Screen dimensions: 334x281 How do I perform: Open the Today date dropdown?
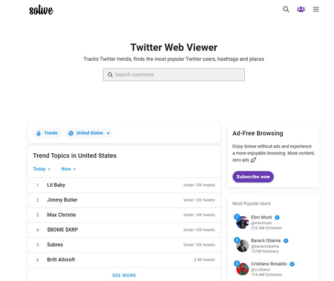[x=42, y=169]
